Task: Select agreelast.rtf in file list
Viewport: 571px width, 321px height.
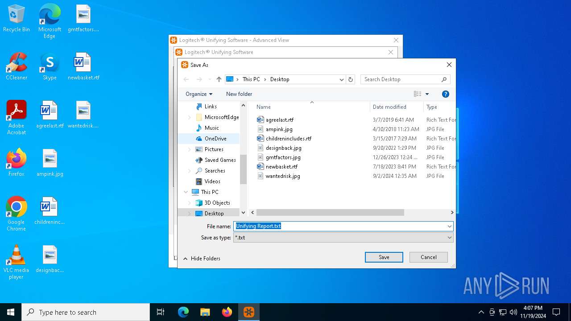Action: (280, 120)
